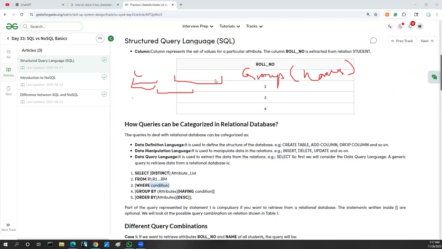This screenshot has height=249, width=442.
Task: Open a new browser tab
Action: [181, 5]
